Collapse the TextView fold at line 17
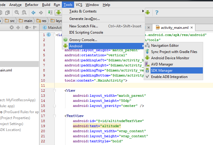213x145 pixels. point(54,116)
